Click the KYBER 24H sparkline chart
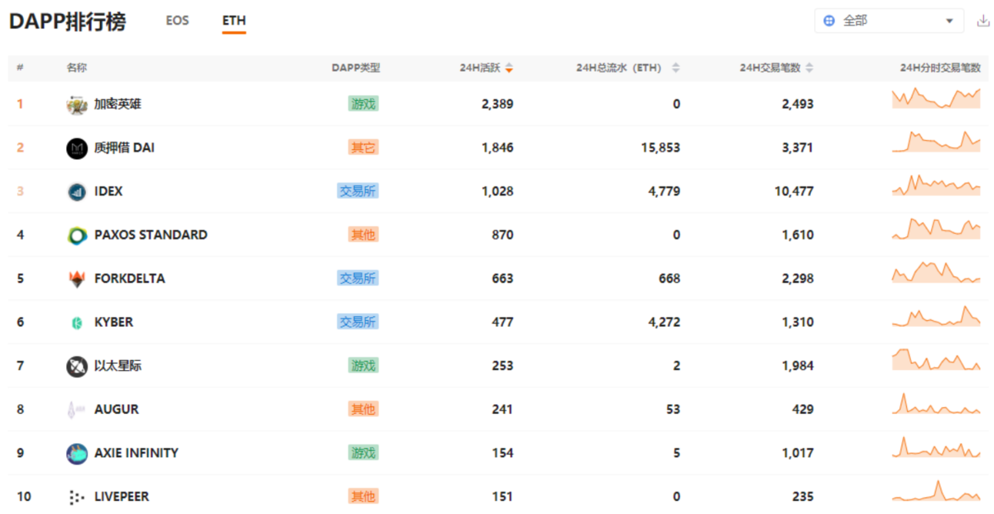The width and height of the screenshot is (994, 514). [936, 315]
